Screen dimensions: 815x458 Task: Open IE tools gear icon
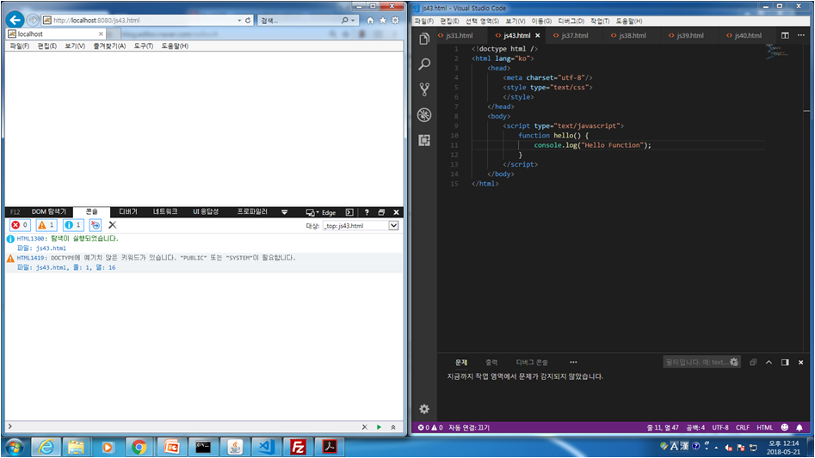pyautogui.click(x=395, y=21)
